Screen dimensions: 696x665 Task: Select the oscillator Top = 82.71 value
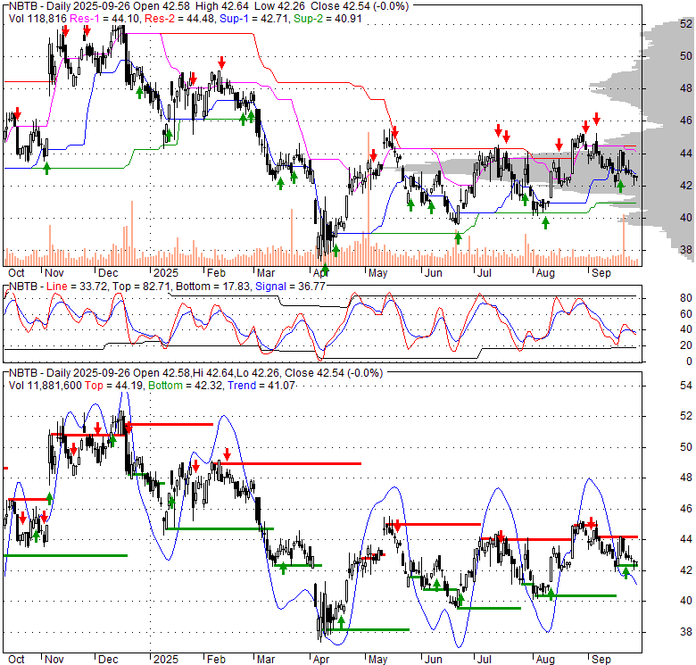coord(141,287)
